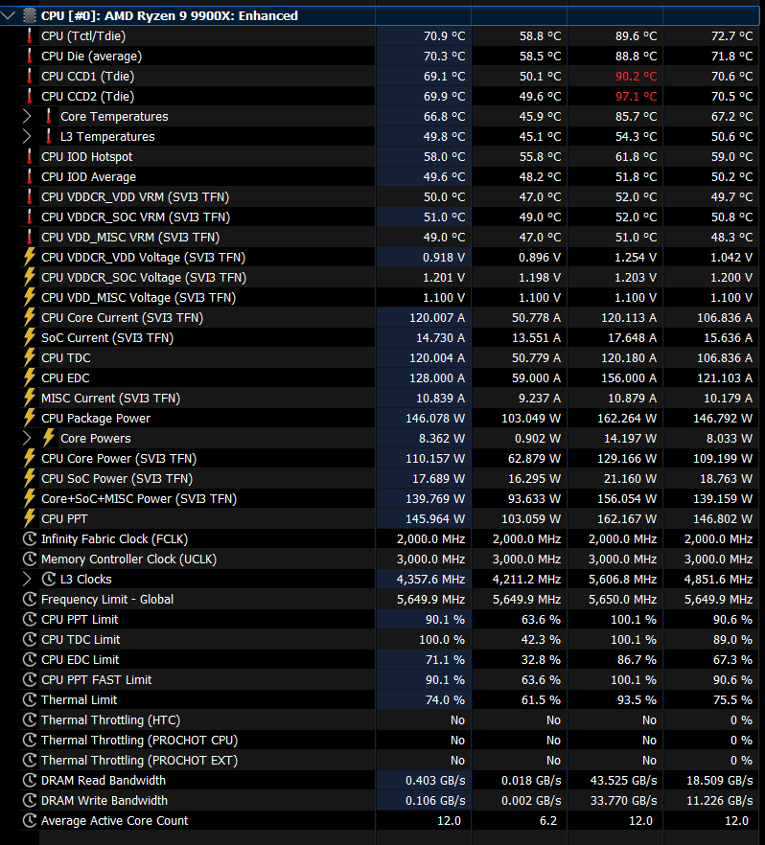Click the 120.007 A CPU Core Current value
Screen dimensions: 765x845
coord(437,317)
